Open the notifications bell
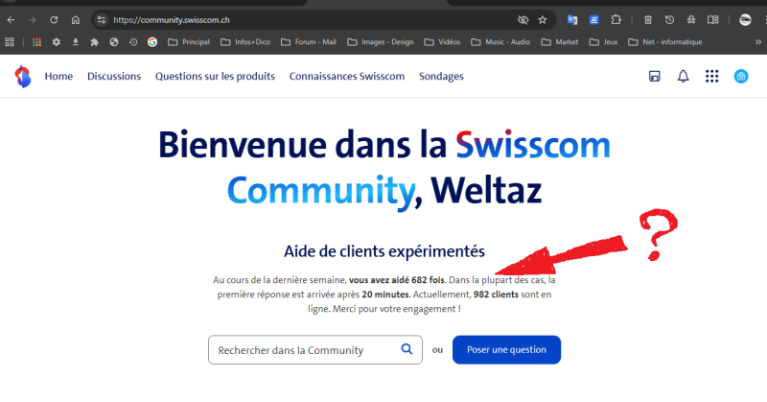767x402 pixels. click(683, 77)
